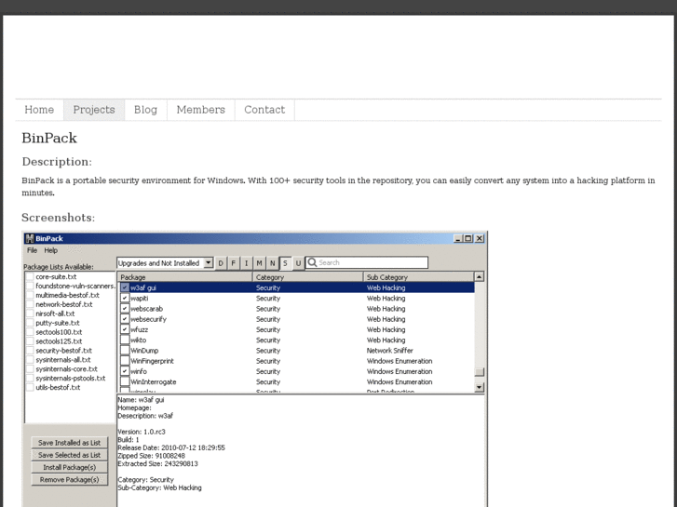Click the Save Installed as List button
The width and height of the screenshot is (677, 507).
(69, 443)
